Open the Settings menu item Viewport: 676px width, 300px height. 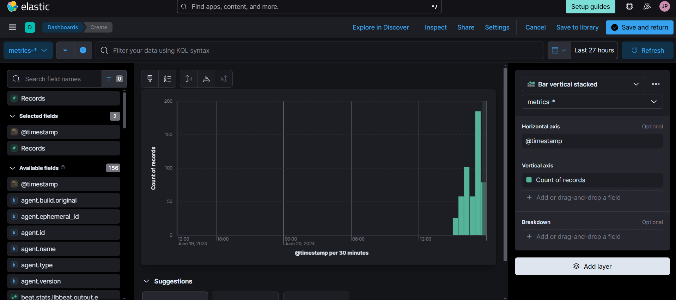[x=497, y=27]
